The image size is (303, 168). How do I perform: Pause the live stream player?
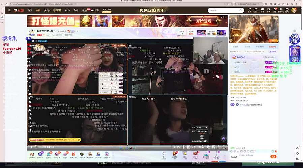click(x=31, y=147)
